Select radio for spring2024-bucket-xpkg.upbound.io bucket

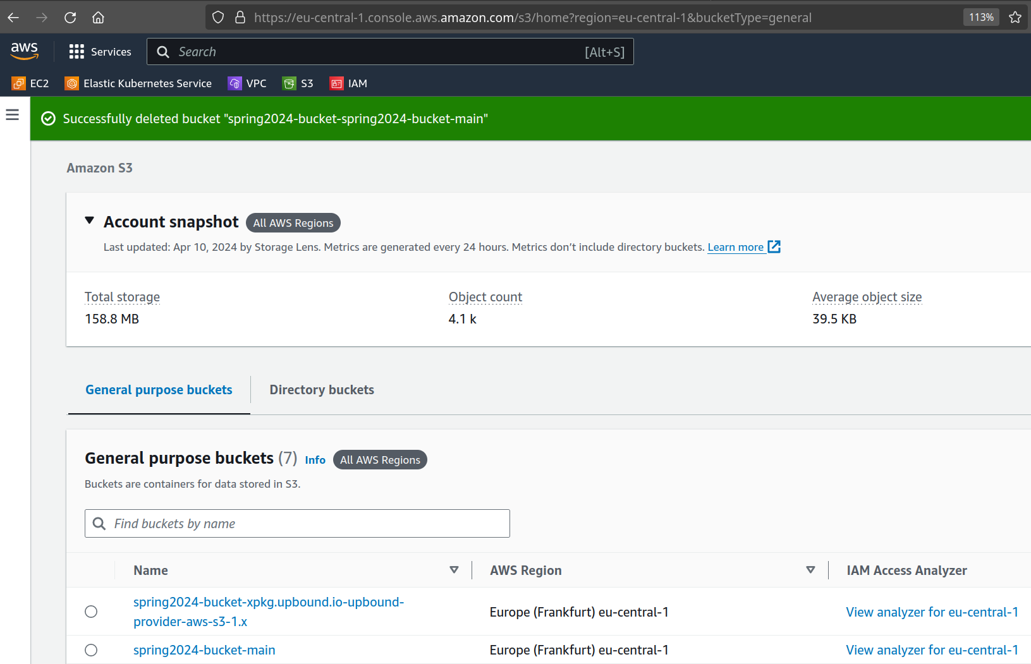[x=91, y=612]
